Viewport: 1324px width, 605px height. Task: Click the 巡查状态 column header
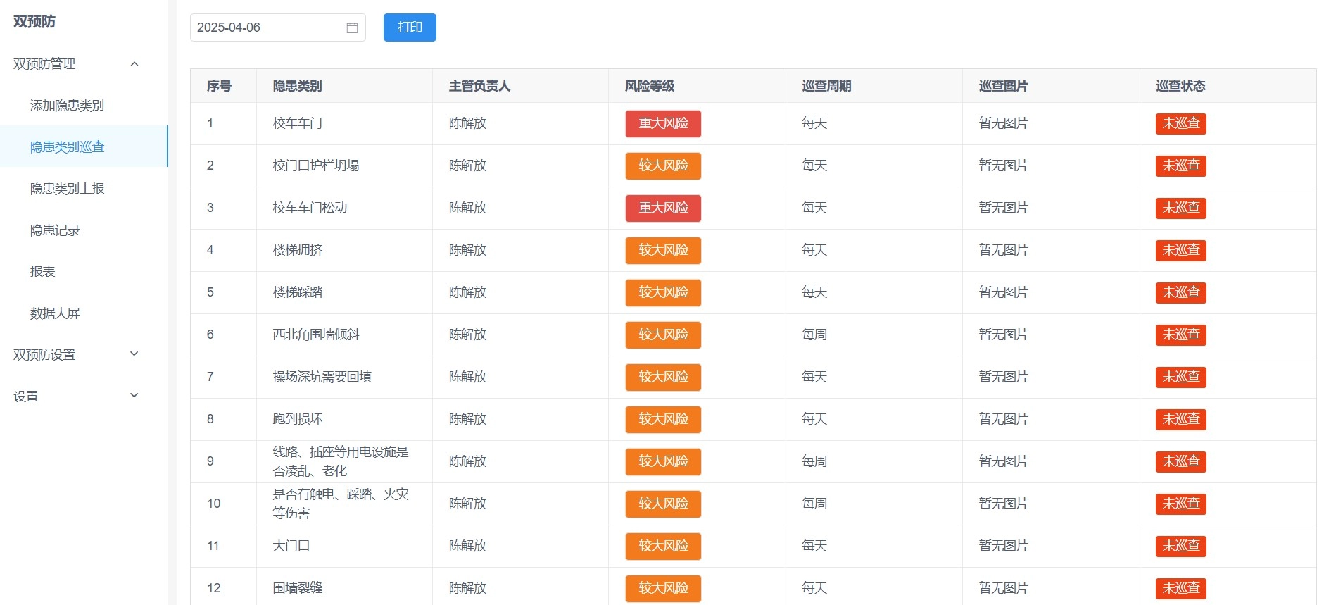[x=1180, y=86]
